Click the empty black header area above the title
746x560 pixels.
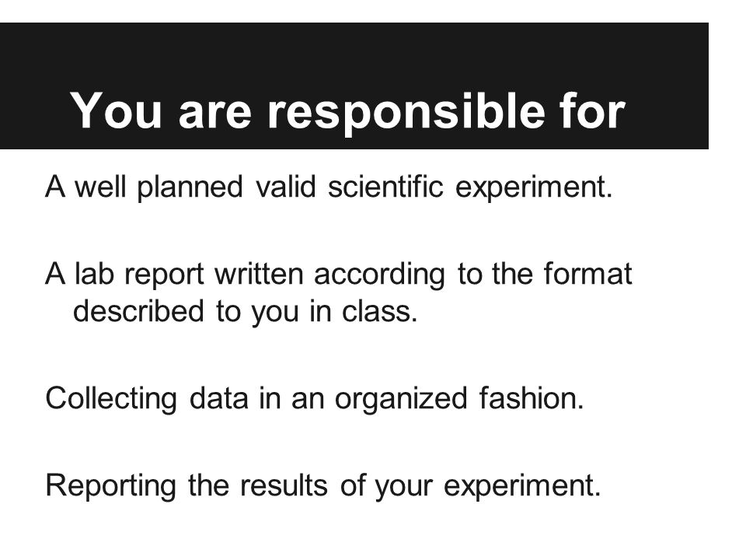(354, 52)
